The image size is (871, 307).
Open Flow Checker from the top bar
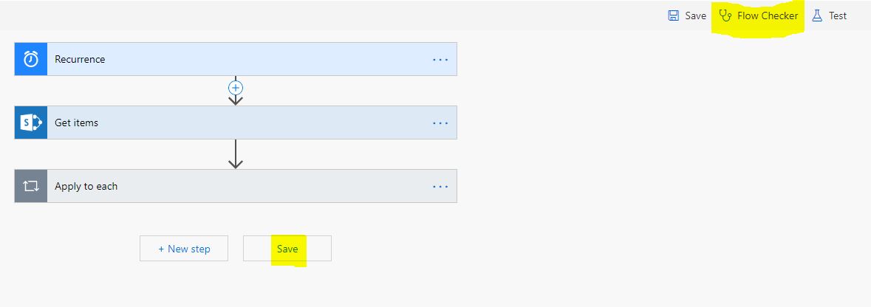point(767,15)
